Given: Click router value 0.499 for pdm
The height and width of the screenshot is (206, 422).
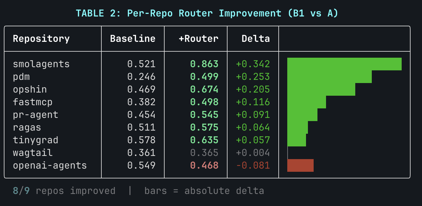Looking at the screenshot, I should click(204, 77).
